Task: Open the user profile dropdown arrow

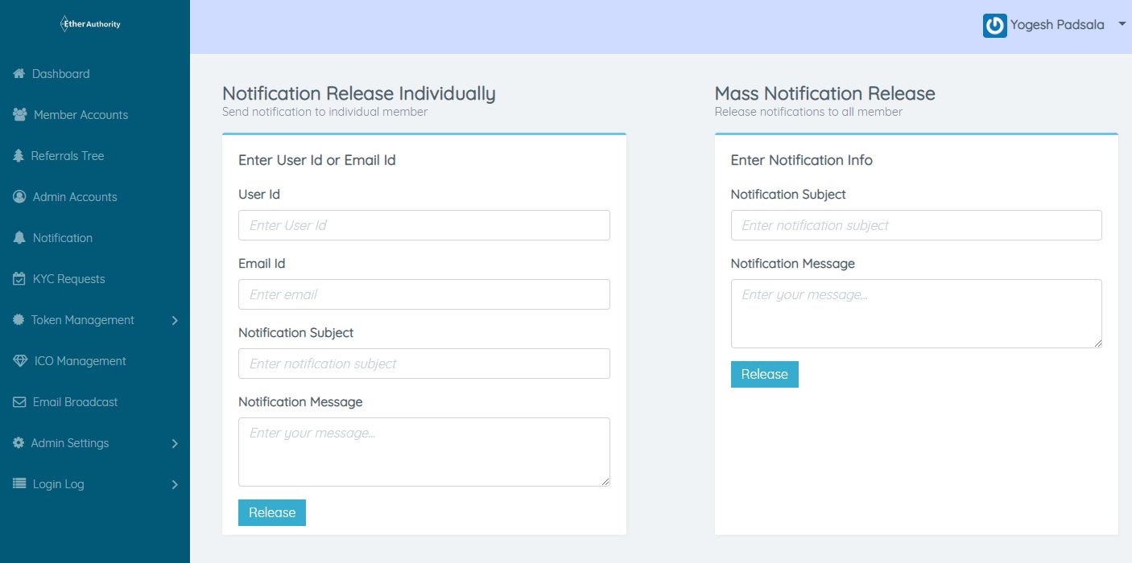Action: pyautogui.click(x=1122, y=25)
